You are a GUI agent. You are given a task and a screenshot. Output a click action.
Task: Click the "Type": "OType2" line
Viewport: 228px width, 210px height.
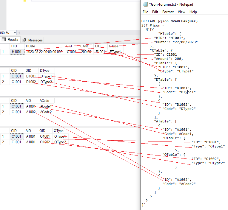tap(208, 163)
